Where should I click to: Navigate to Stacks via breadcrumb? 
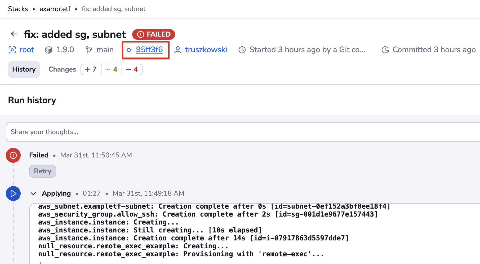[18, 9]
